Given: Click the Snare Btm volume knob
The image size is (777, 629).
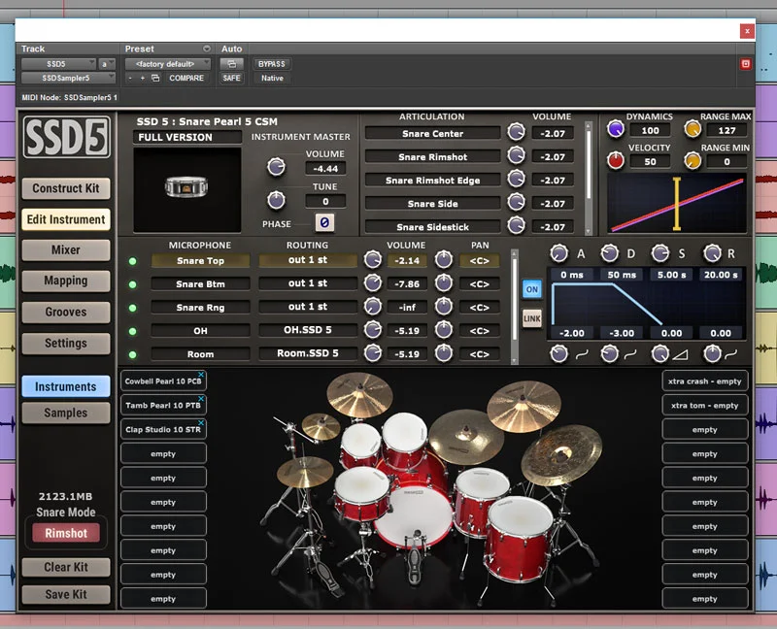Looking at the screenshot, I should coord(373,282).
